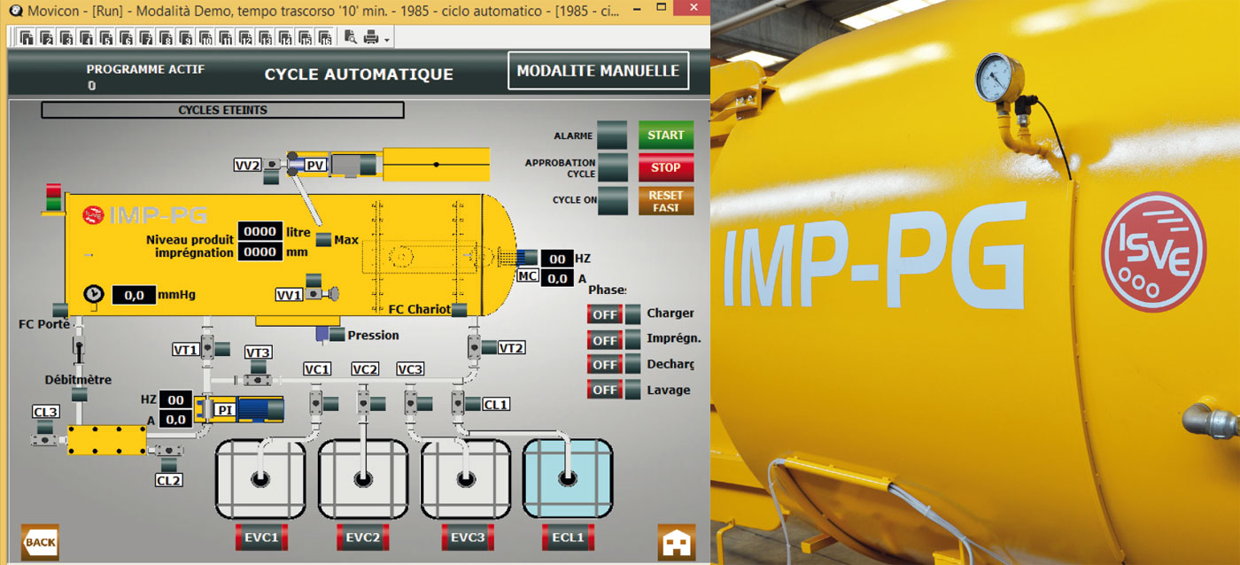Click the print preview toolbar icon
The image size is (1240, 565).
(351, 37)
